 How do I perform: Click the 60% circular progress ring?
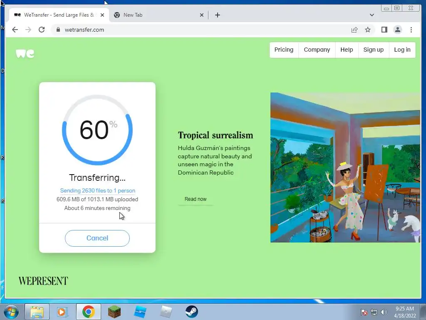click(97, 130)
